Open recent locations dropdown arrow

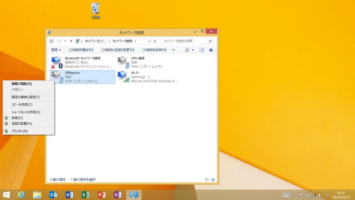(65, 41)
